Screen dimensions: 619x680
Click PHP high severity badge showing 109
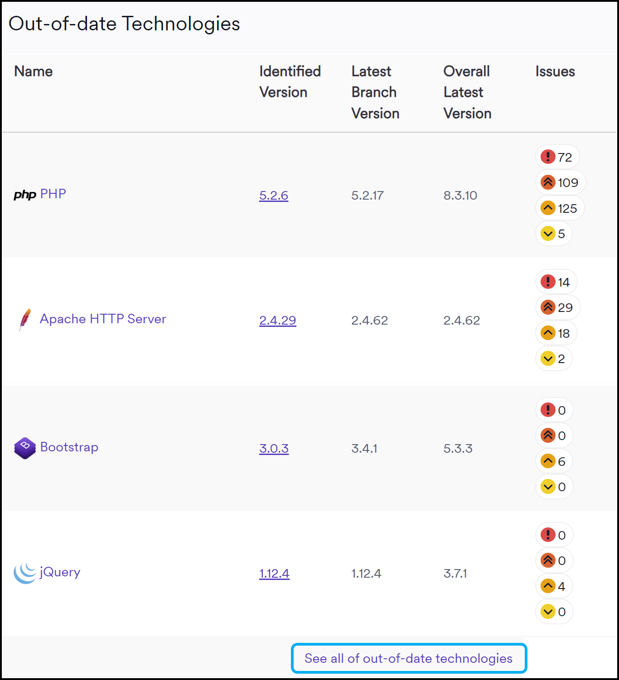tap(560, 182)
